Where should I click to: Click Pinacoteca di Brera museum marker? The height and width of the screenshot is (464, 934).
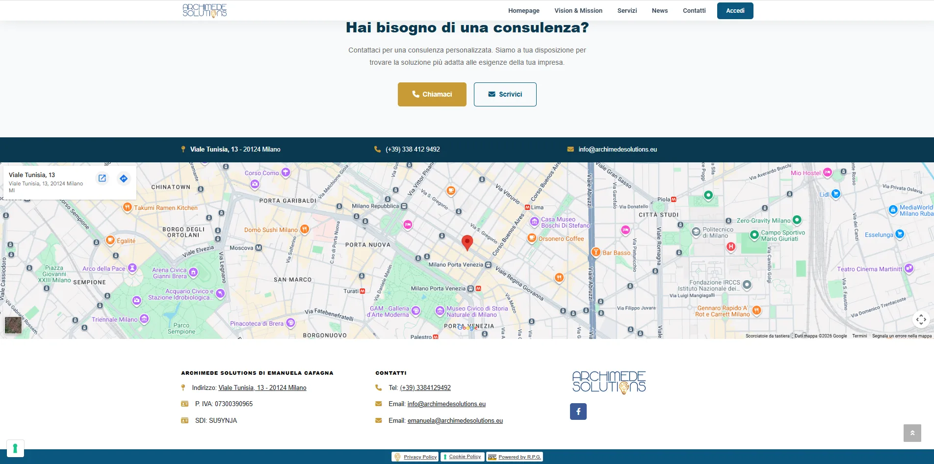[x=290, y=323]
